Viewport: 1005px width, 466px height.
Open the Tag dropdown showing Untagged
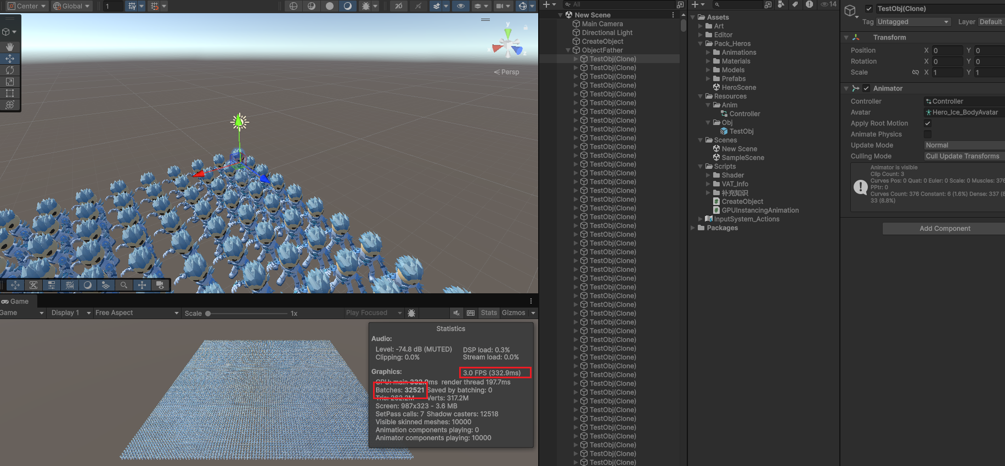coord(913,22)
